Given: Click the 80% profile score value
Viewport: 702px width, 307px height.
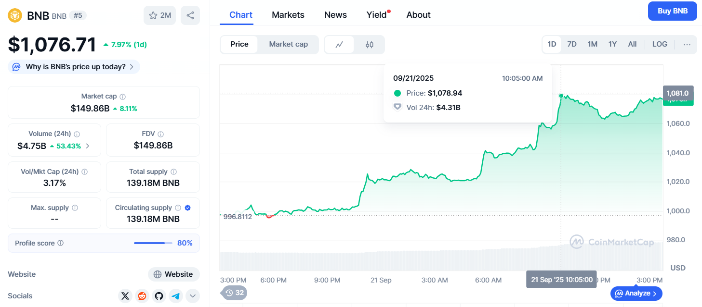Looking at the screenshot, I should coord(185,243).
